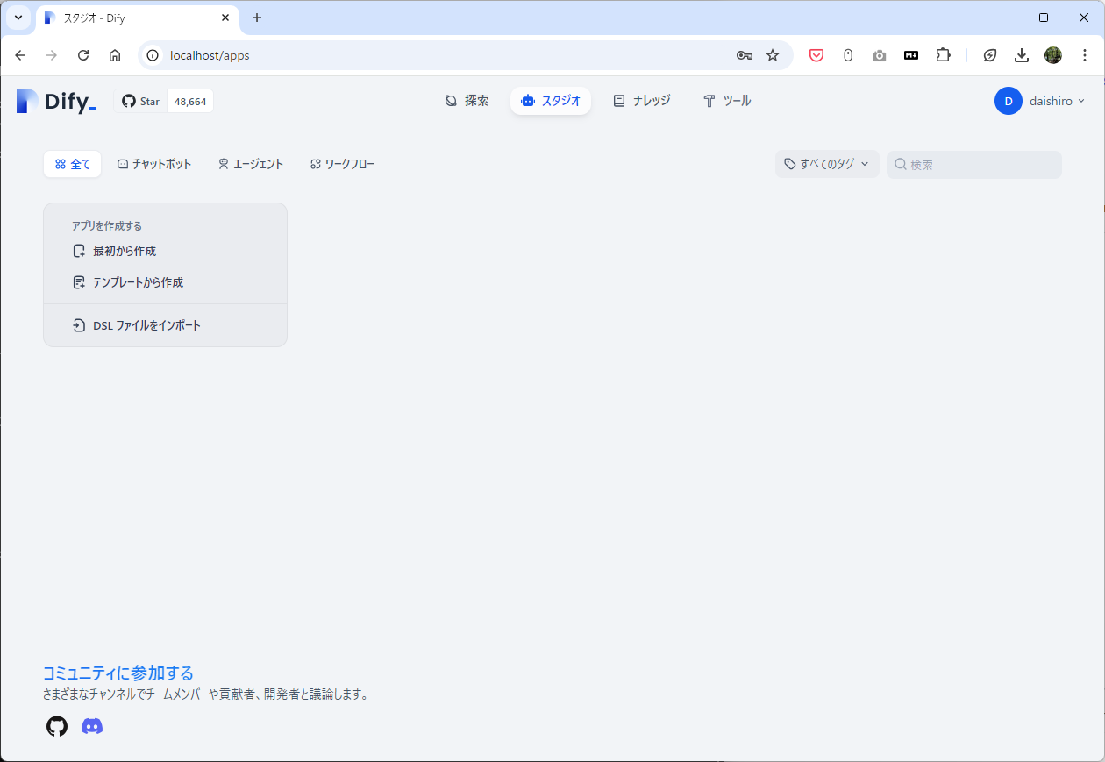Open the ツール (Tools) section

pyautogui.click(x=726, y=100)
